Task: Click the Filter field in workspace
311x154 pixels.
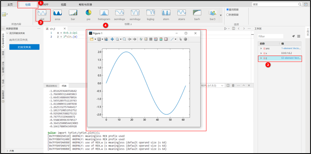Action: coord(271,36)
